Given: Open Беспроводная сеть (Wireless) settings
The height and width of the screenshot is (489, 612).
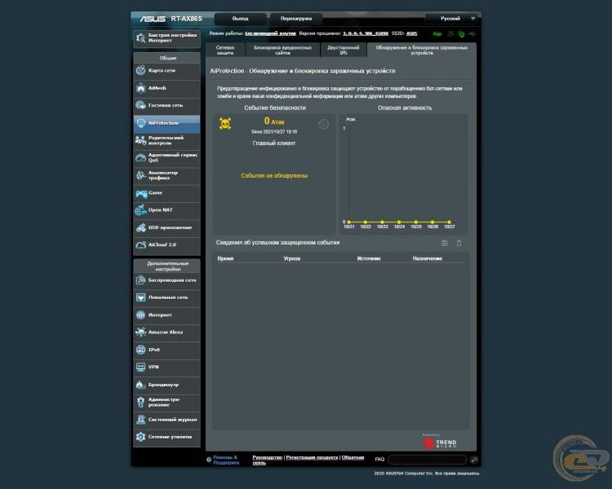Looking at the screenshot, I should click(x=166, y=280).
